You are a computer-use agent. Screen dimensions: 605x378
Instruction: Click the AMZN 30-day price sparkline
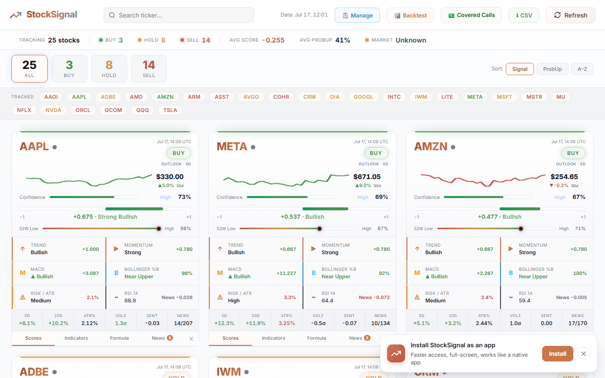[484, 180]
